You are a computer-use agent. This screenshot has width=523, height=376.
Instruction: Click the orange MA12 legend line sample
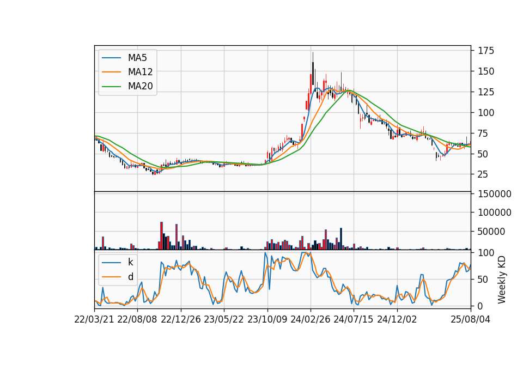pos(111,72)
